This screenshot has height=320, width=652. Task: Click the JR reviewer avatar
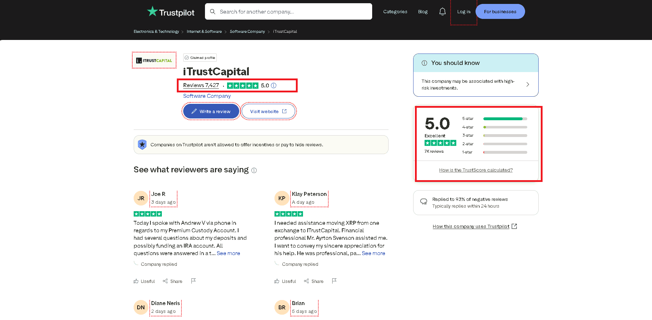coord(141,198)
